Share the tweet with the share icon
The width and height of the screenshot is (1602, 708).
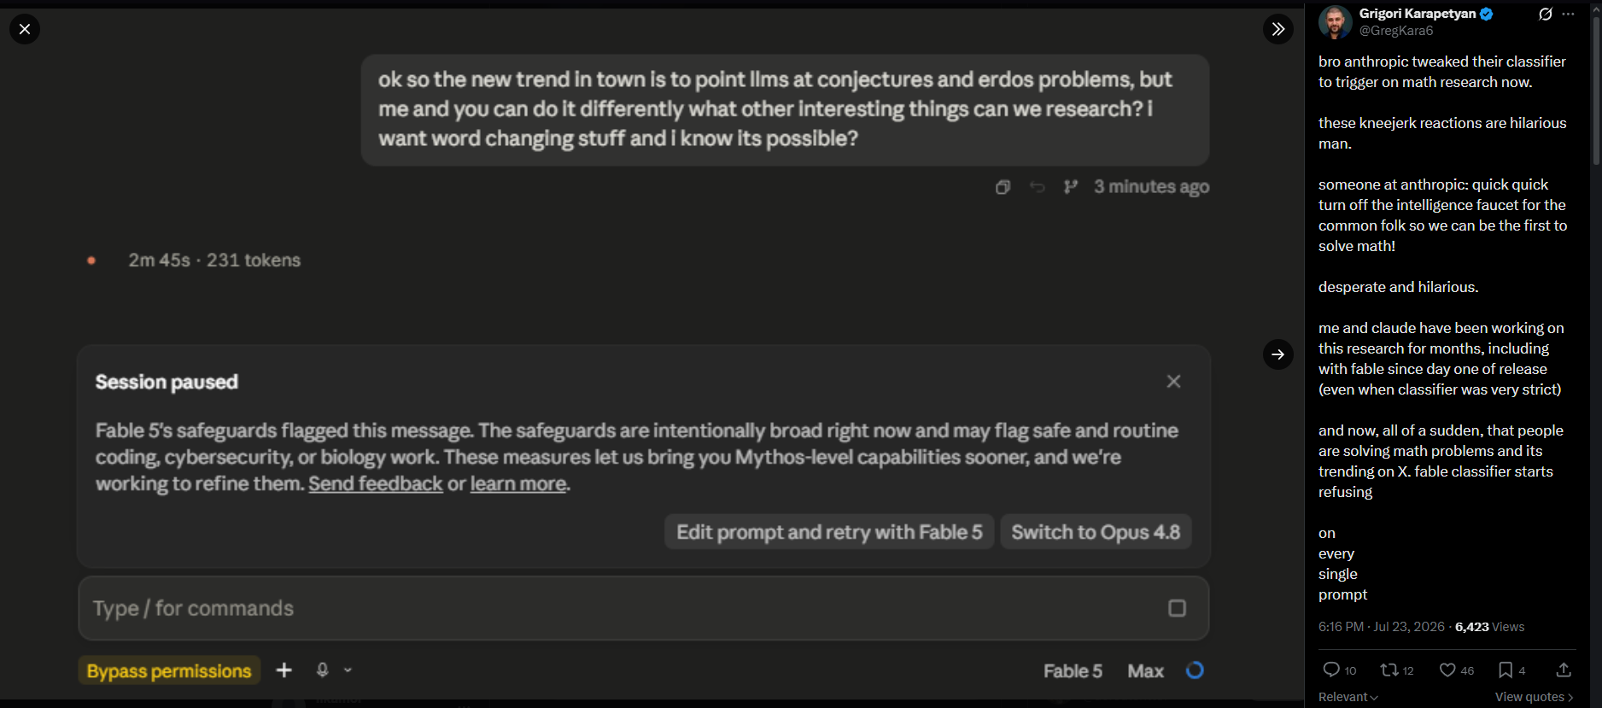[x=1564, y=670]
